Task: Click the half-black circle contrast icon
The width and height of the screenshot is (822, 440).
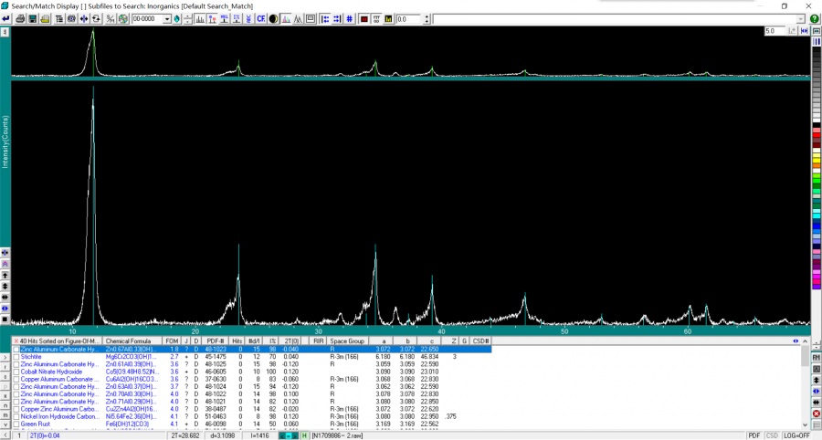Action: (273, 19)
